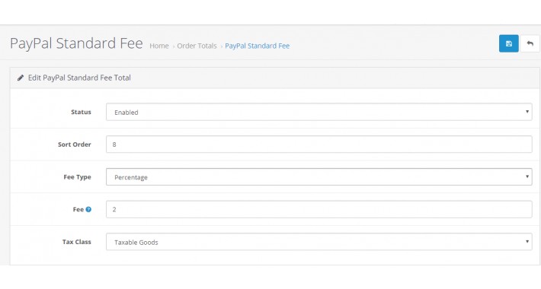Click the PayPal Standard Fee breadcrumb link

[x=257, y=46]
